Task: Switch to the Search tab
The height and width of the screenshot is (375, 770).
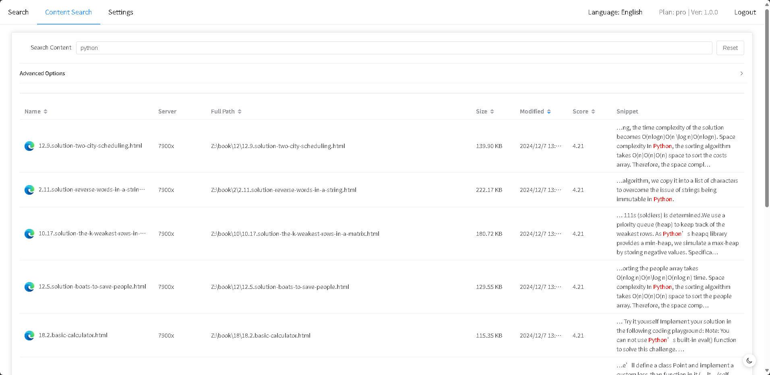Action: click(x=18, y=12)
